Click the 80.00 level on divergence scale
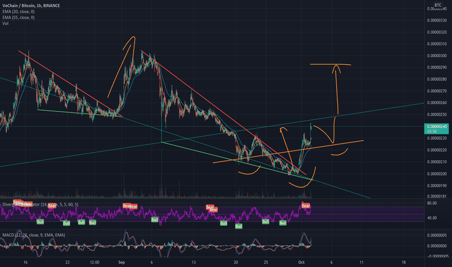Viewport: 452px width, 267px height. (x=432, y=203)
